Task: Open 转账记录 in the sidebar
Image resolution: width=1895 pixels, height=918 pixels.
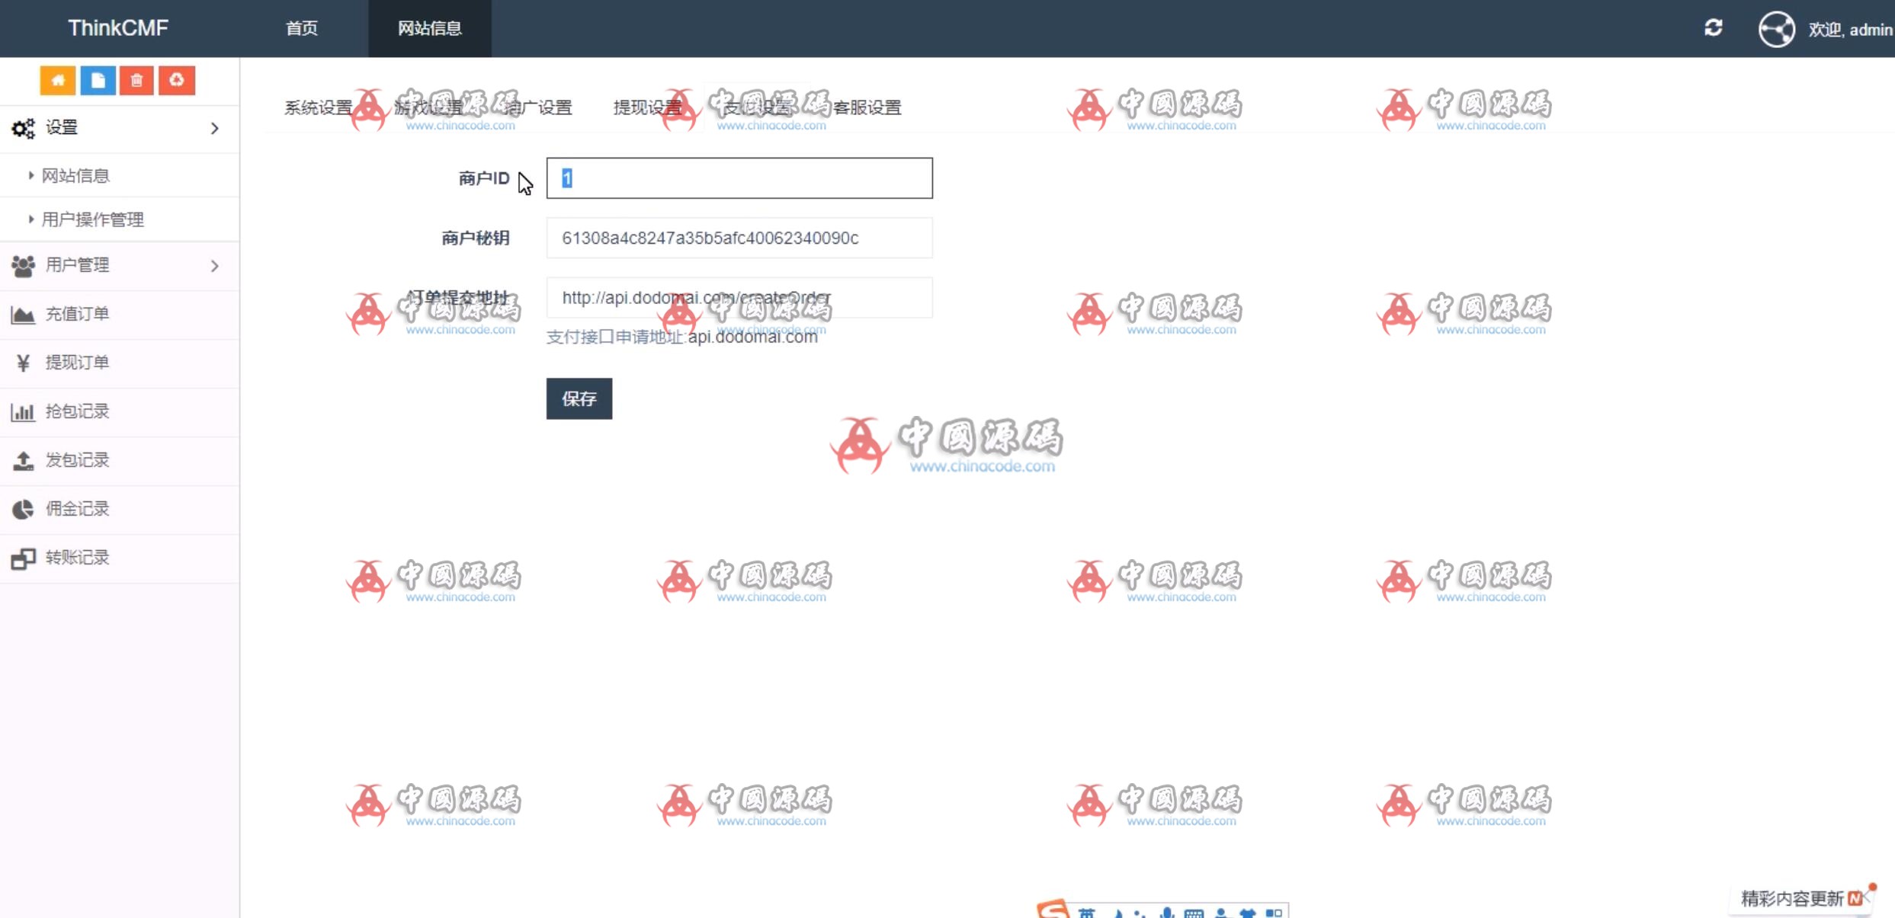Action: click(120, 558)
